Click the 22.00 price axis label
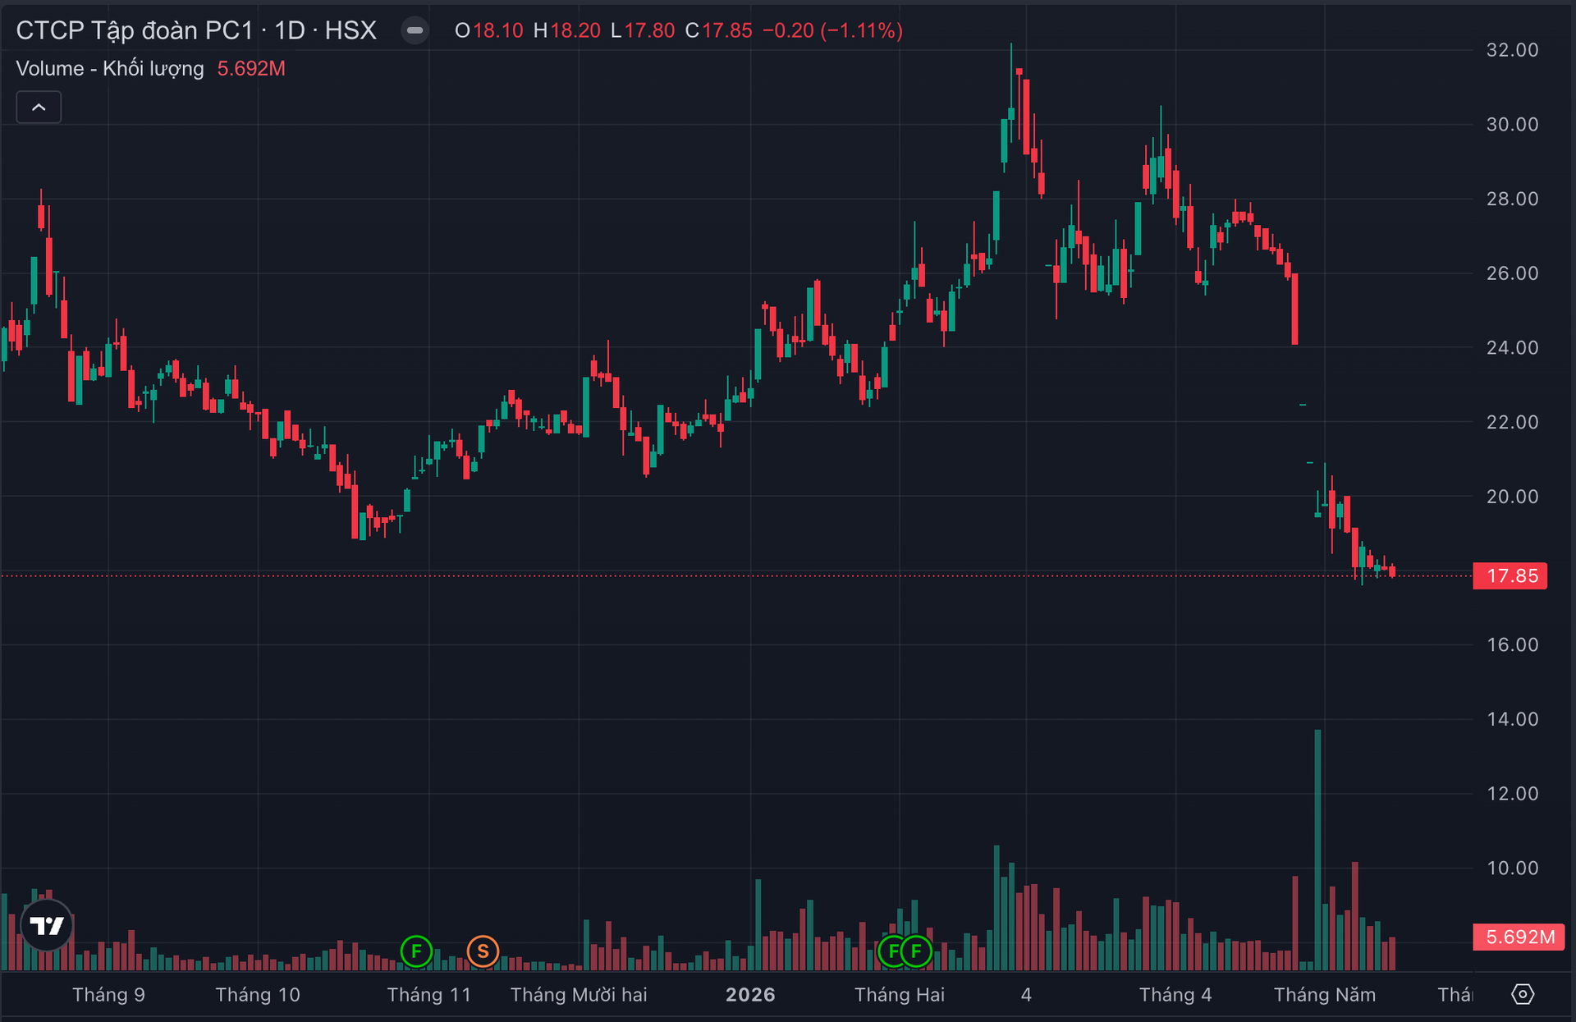Image resolution: width=1576 pixels, height=1022 pixels. click(1512, 422)
